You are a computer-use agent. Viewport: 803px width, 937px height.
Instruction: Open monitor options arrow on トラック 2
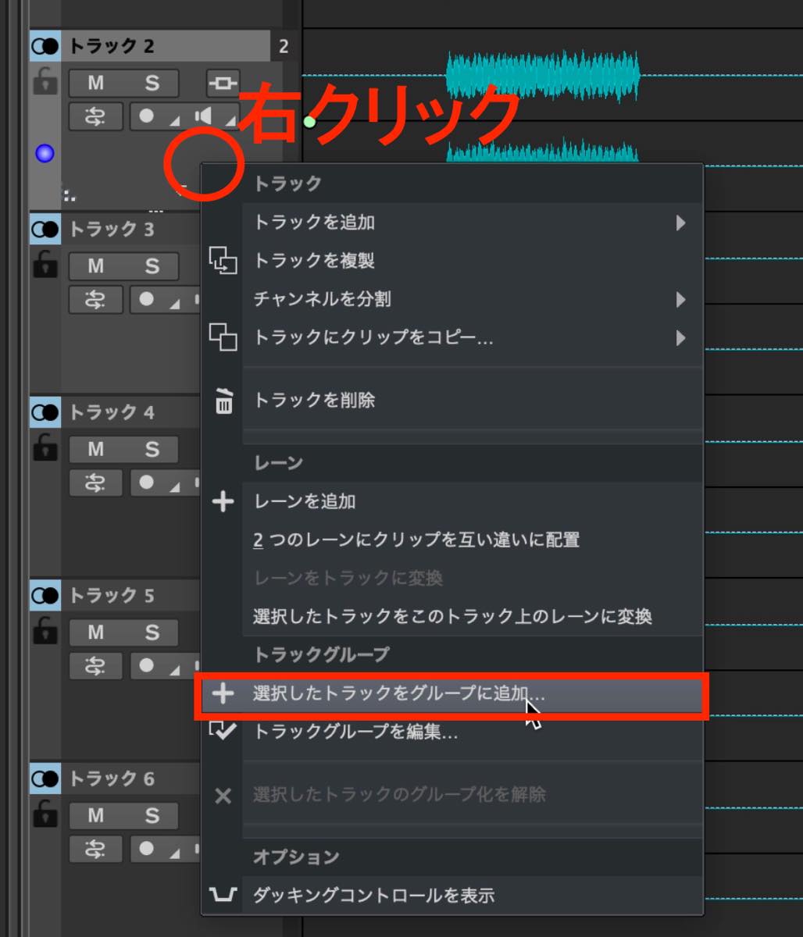pos(230,121)
